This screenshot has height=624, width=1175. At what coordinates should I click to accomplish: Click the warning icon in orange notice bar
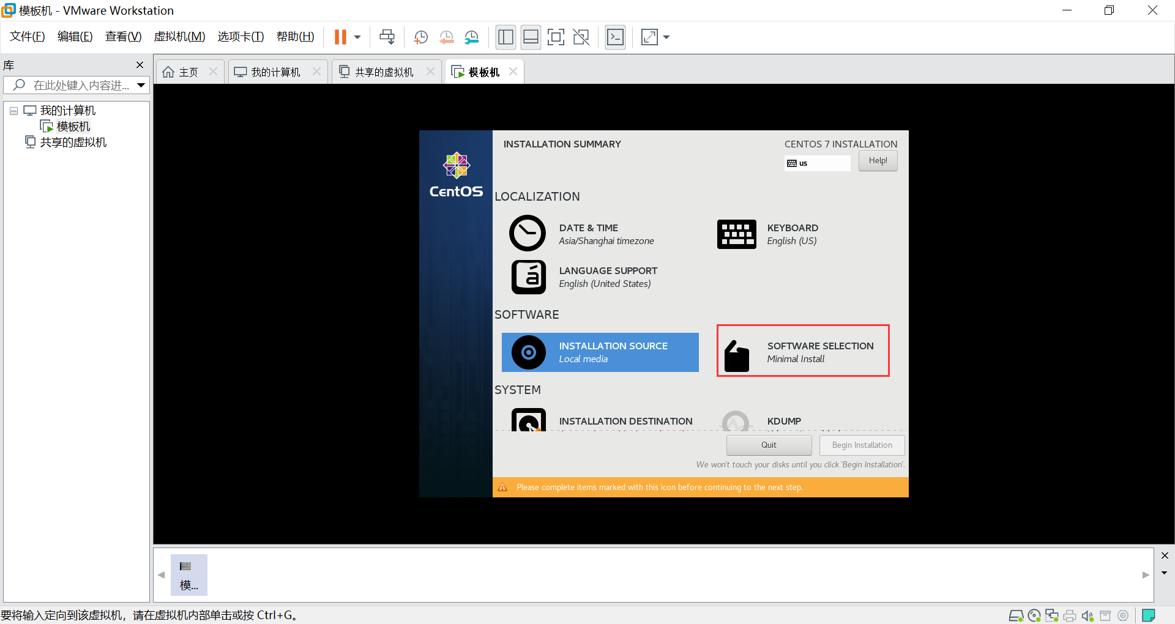tap(502, 488)
